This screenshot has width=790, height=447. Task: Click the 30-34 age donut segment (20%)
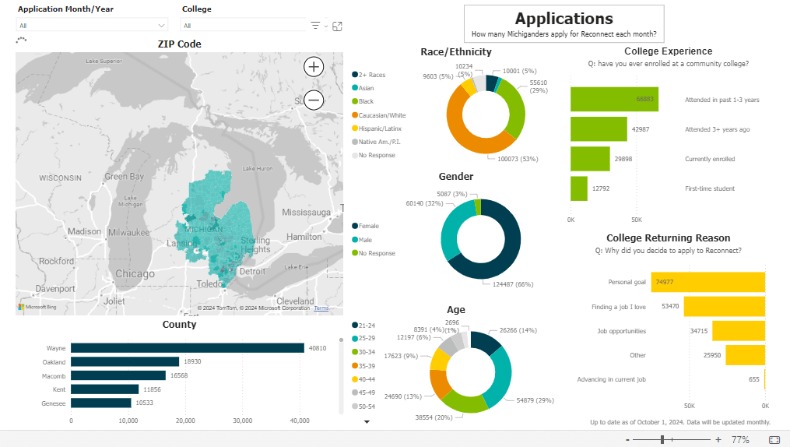(x=464, y=404)
